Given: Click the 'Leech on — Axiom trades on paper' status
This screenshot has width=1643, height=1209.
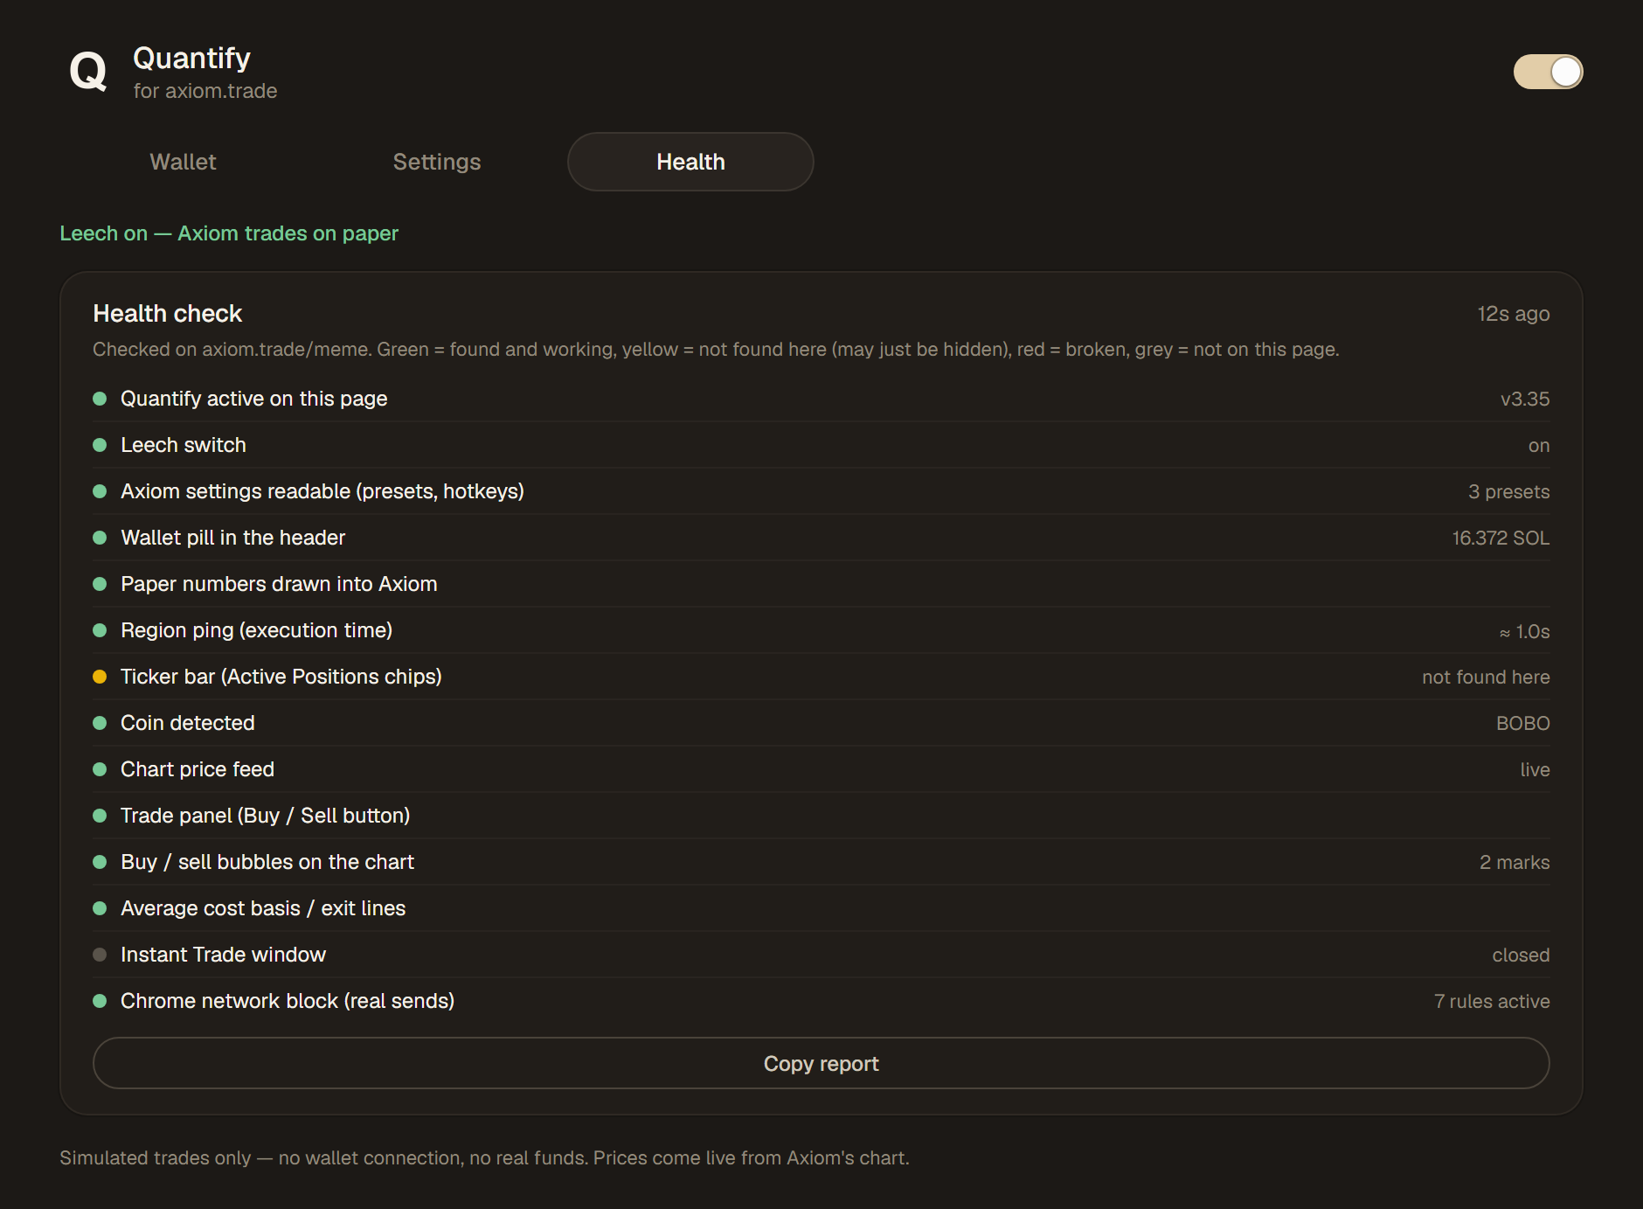Looking at the screenshot, I should pyautogui.click(x=229, y=233).
